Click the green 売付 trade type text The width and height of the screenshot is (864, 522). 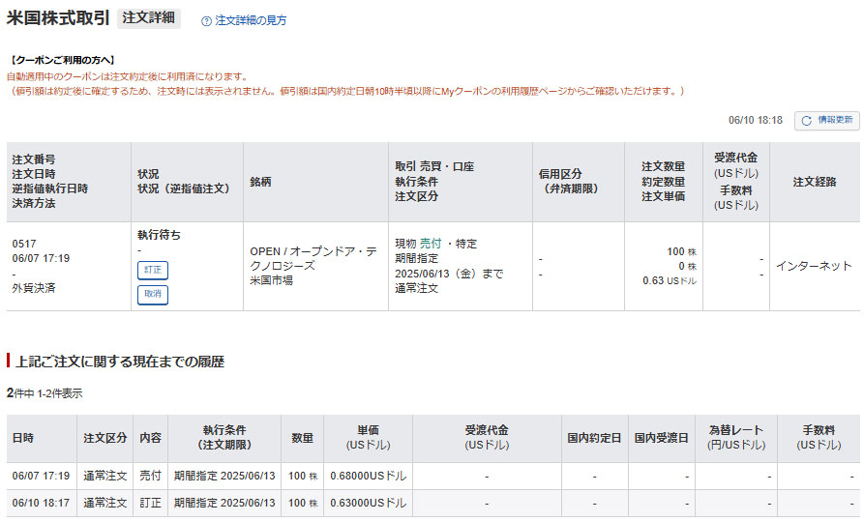click(431, 244)
